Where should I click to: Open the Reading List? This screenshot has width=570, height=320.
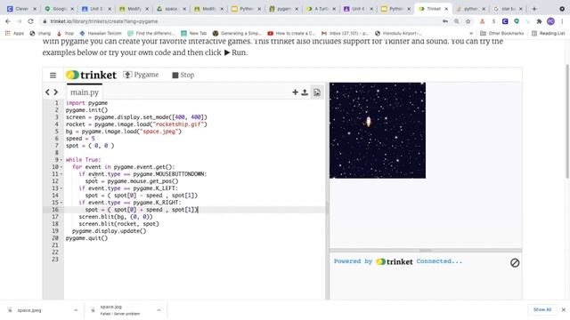click(549, 34)
